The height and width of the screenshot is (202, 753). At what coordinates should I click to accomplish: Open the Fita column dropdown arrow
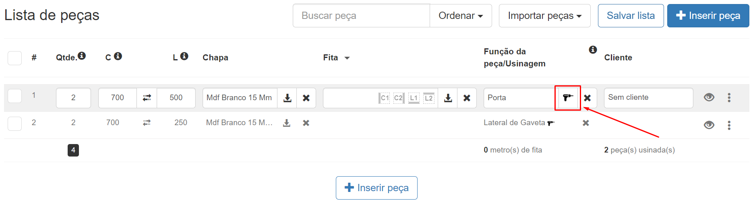pyautogui.click(x=347, y=58)
